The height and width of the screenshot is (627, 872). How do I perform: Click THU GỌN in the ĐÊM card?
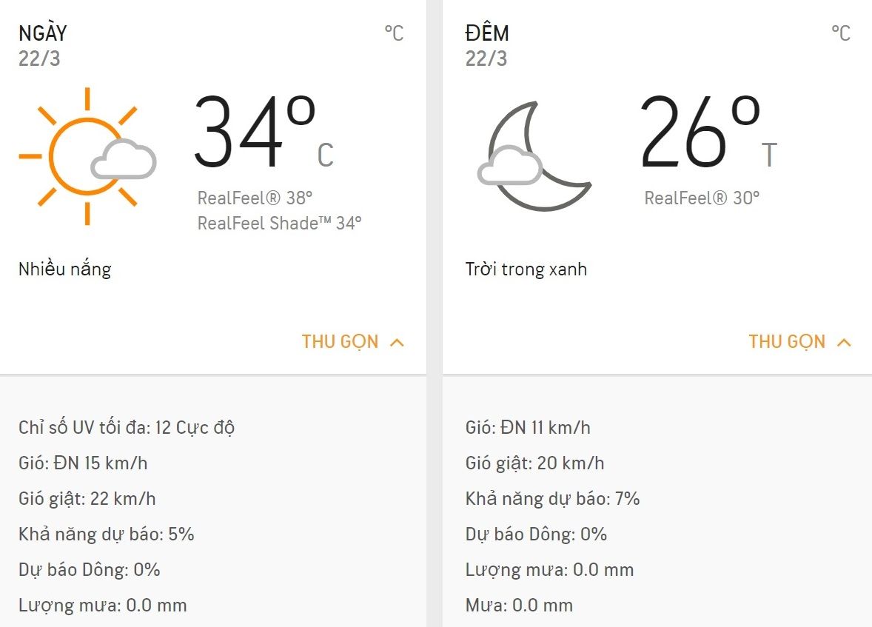787,341
